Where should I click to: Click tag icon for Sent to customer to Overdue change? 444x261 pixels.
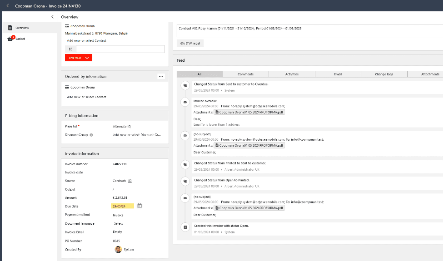click(185, 85)
